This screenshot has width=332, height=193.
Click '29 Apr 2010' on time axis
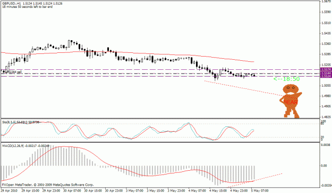tap(9, 191)
